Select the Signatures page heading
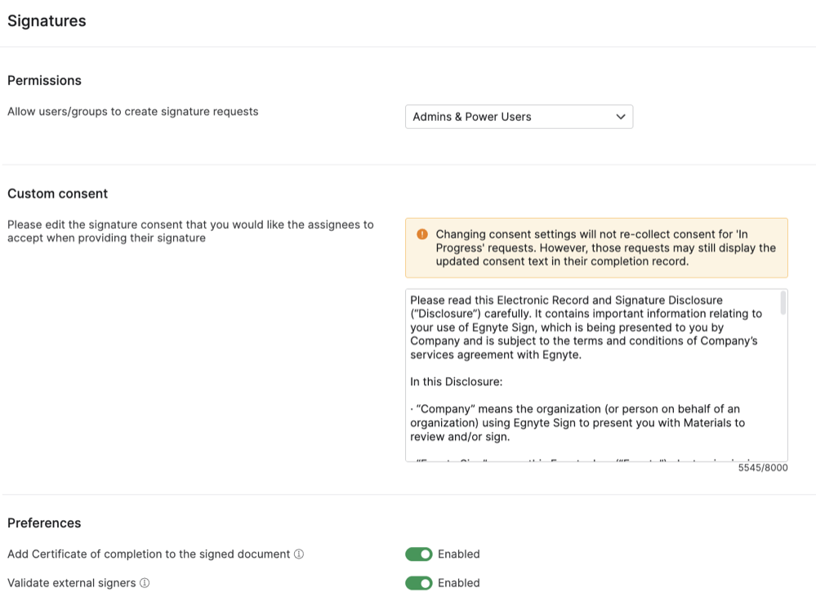The image size is (816, 605). pos(46,21)
